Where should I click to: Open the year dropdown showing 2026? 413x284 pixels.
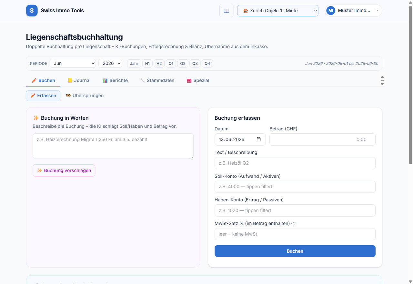tap(110, 63)
